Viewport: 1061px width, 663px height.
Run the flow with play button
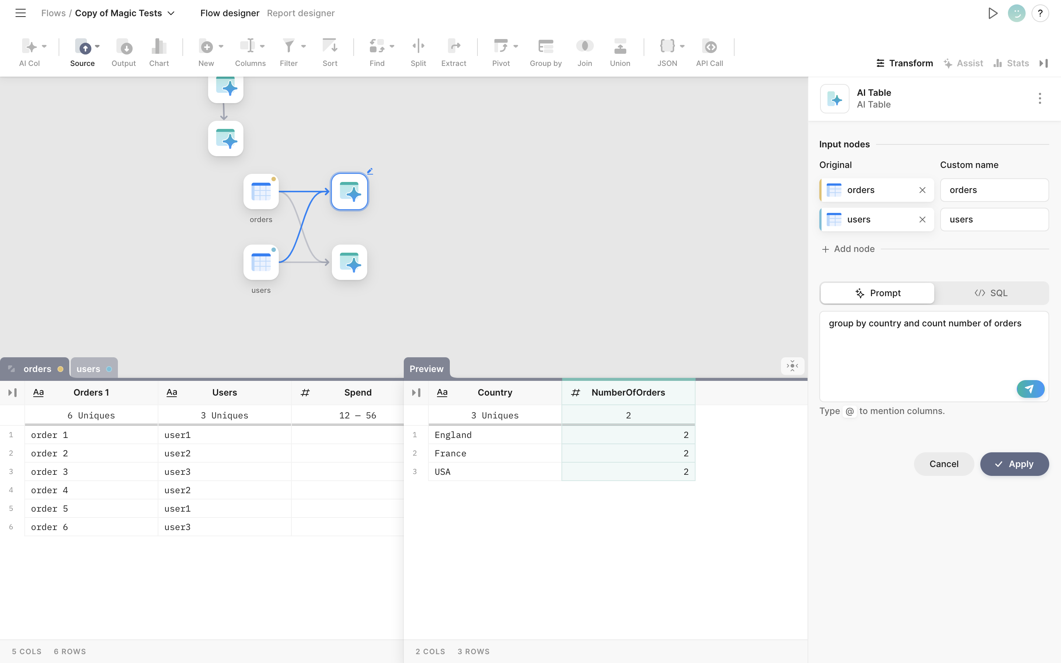[992, 13]
